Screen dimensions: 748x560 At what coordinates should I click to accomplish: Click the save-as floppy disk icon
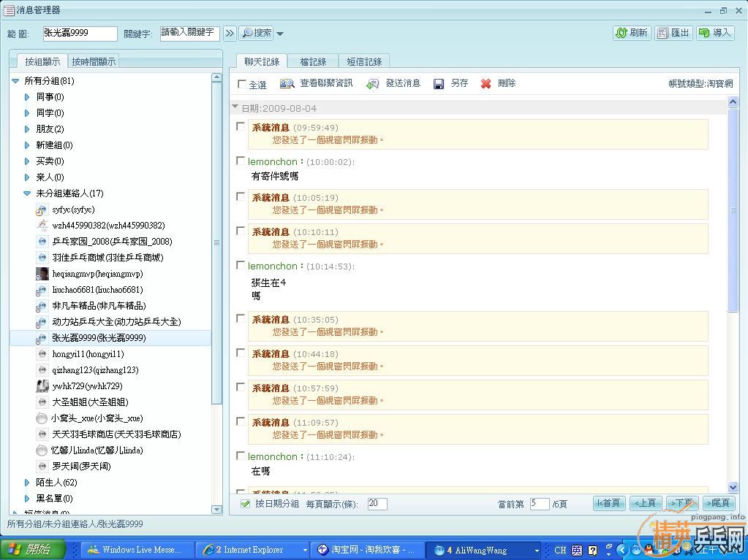pos(439,84)
